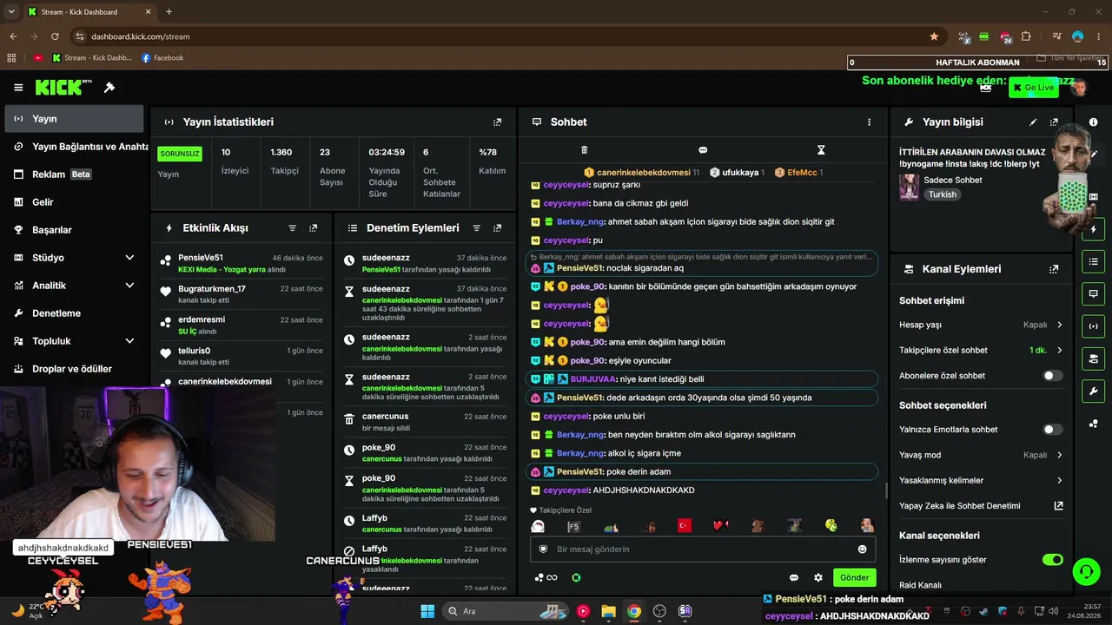Open the hamburger navigation menu
This screenshot has width=1112, height=625.
[x=18, y=88]
